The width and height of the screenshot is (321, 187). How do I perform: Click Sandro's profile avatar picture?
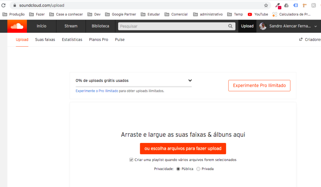(263, 26)
